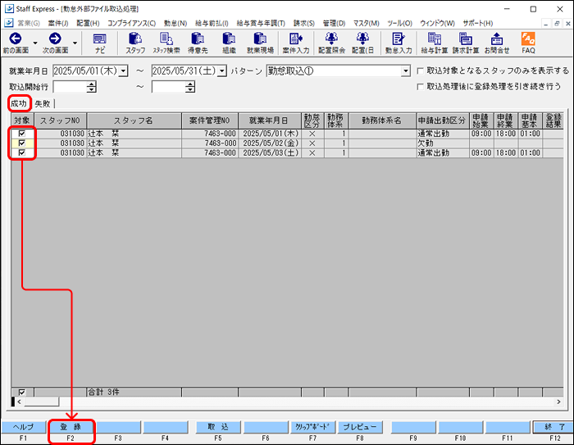Click the horizontal scrollbar thumb
574x445 pixels.
(41, 402)
